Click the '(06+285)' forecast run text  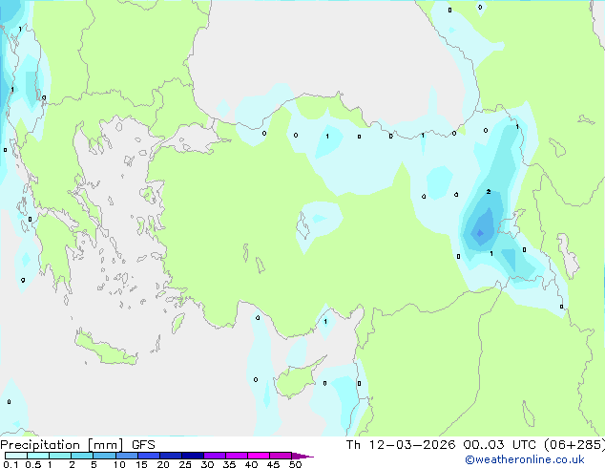point(574,445)
